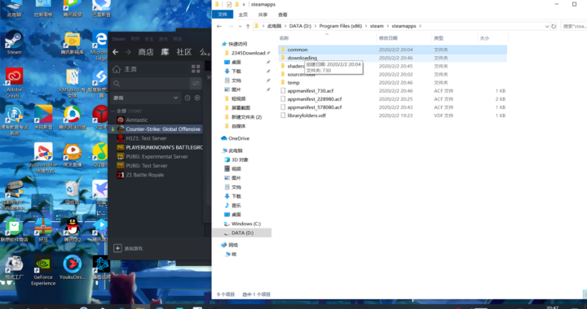Go up one folder level in Explorer
The image size is (587, 309).
248,26
